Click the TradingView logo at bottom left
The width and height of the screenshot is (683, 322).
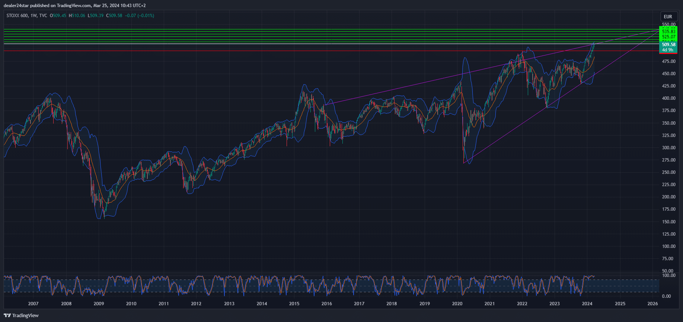point(21,315)
